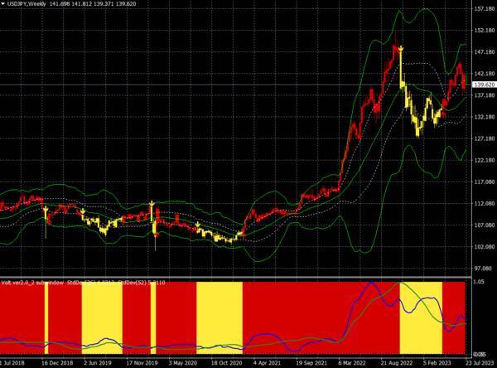Click the 2 Jun 2019 date label
Screen dimensions: 497x368
(99, 363)
